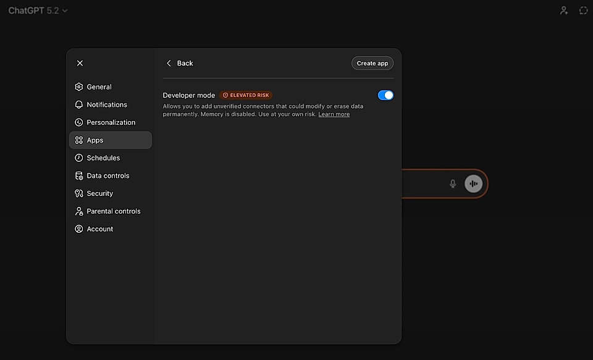Click the microphone icon in the chat bar
This screenshot has width=593, height=360.
tap(453, 183)
